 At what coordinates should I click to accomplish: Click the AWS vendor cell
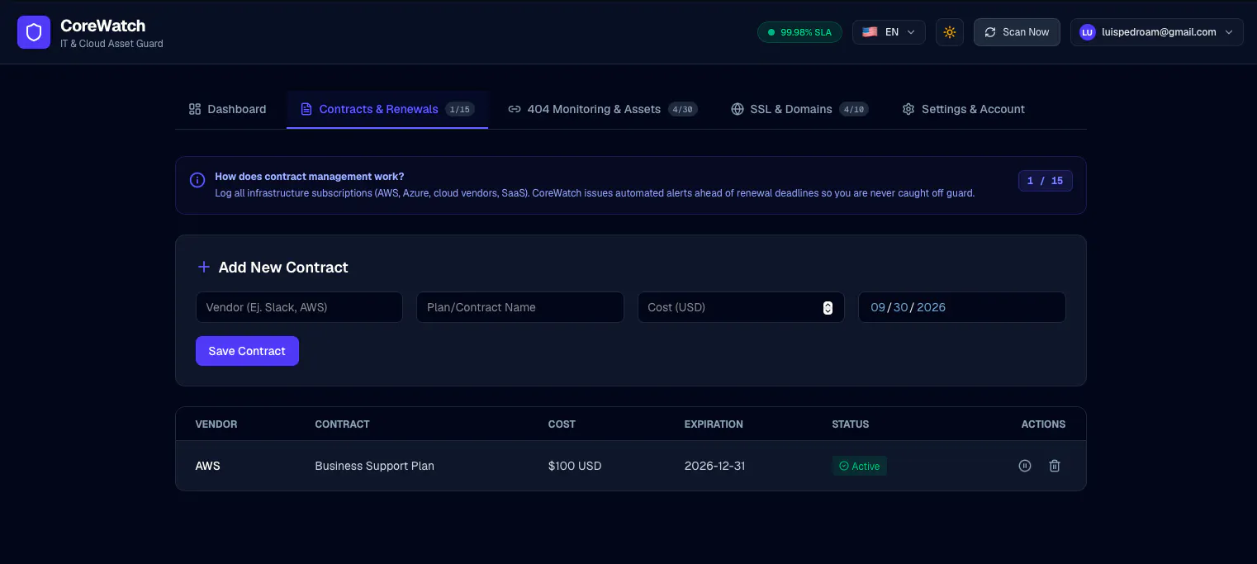[208, 466]
